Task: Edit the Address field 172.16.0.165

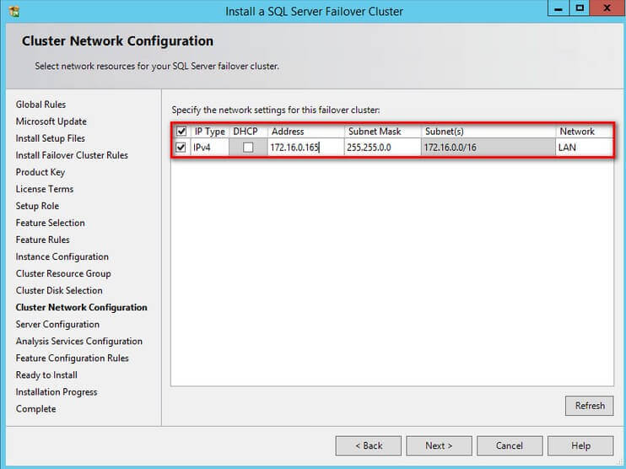Action: click(x=305, y=148)
